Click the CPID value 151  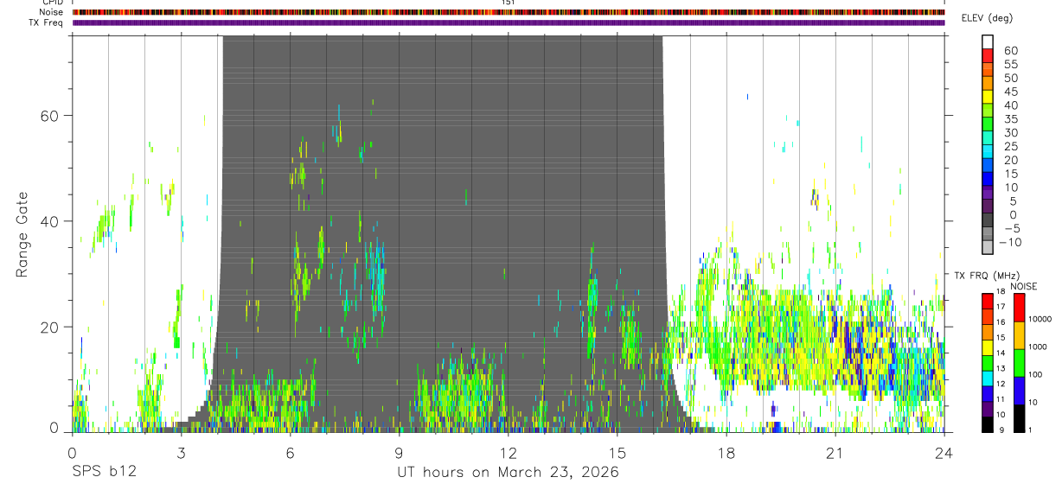(x=509, y=3)
